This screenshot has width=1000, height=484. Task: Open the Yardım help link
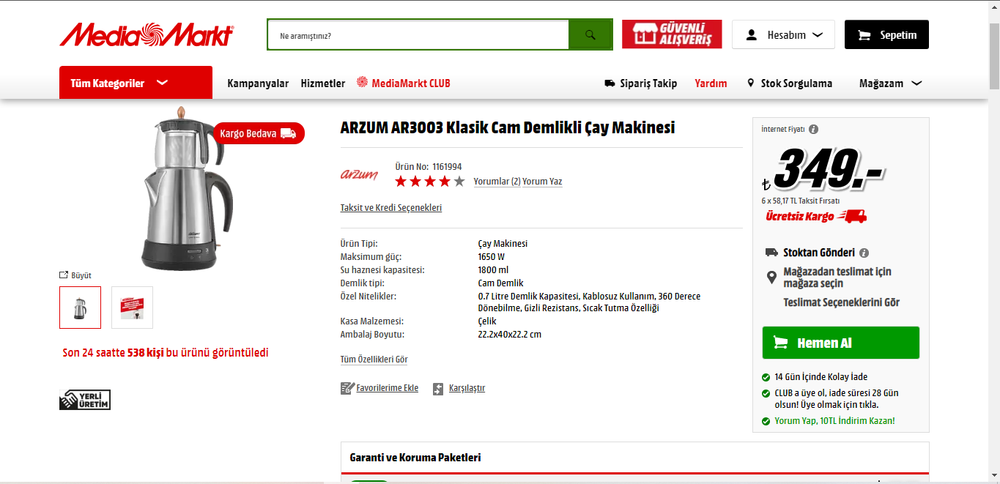coord(711,83)
